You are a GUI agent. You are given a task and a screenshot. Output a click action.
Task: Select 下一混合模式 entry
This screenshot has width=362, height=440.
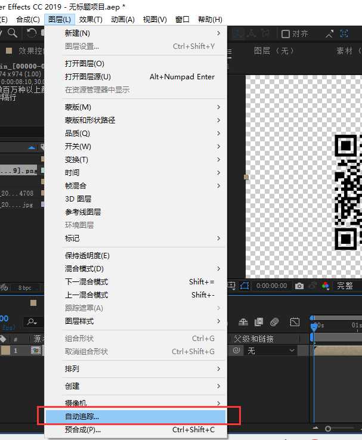pyautogui.click(x=136, y=282)
